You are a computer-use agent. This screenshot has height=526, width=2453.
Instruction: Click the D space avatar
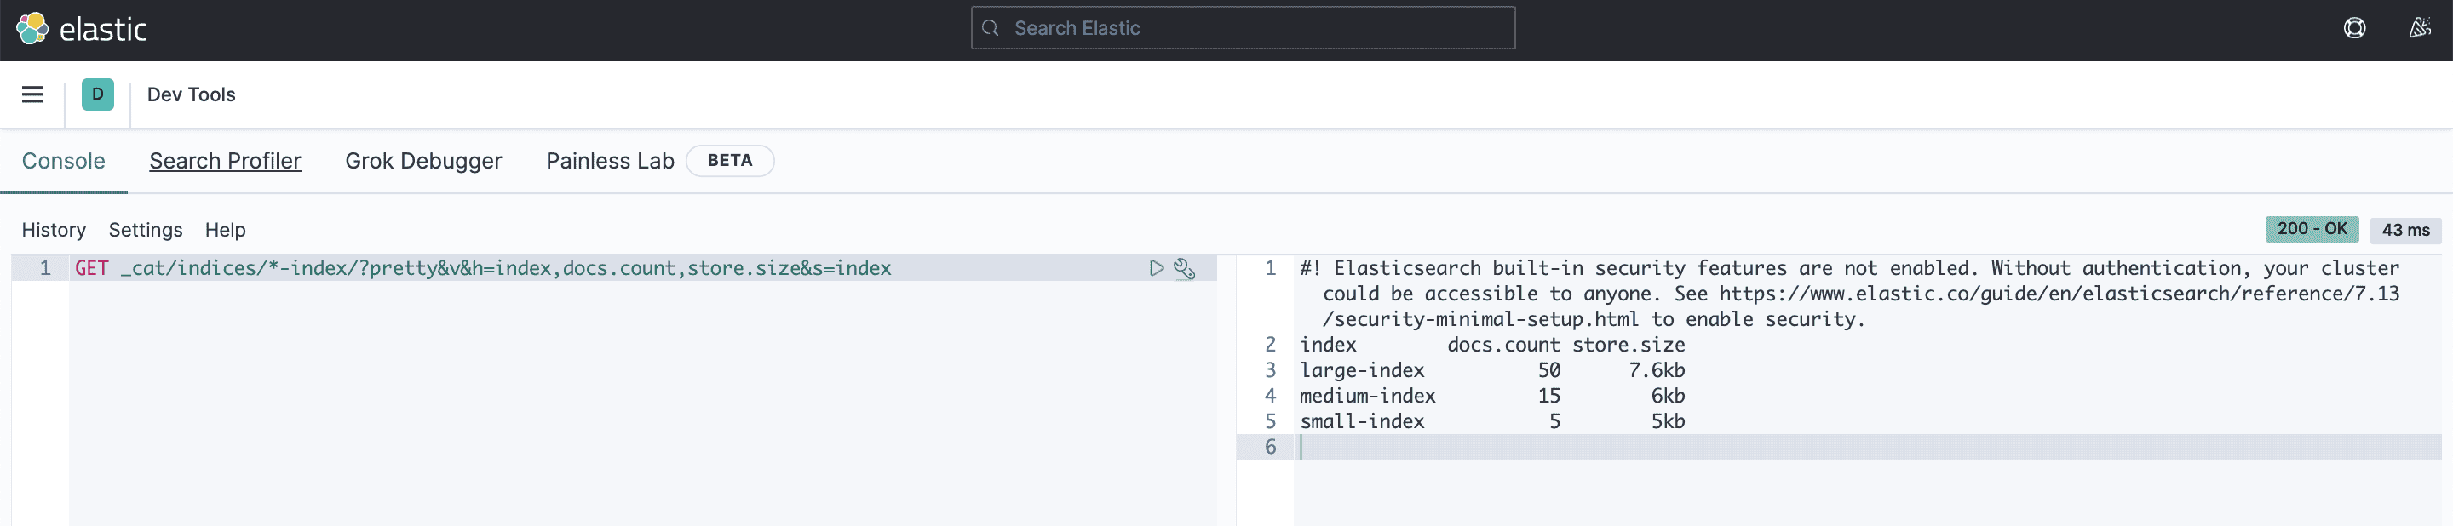point(98,94)
